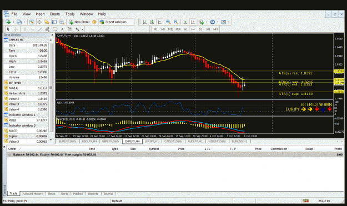Open the Templates toolbar icon
Viewport: 347px width, 206px height.
click(x=224, y=22)
